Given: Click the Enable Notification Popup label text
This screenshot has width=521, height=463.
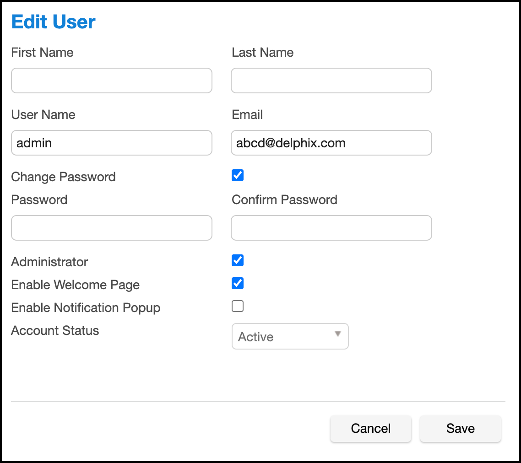Looking at the screenshot, I should (x=86, y=308).
